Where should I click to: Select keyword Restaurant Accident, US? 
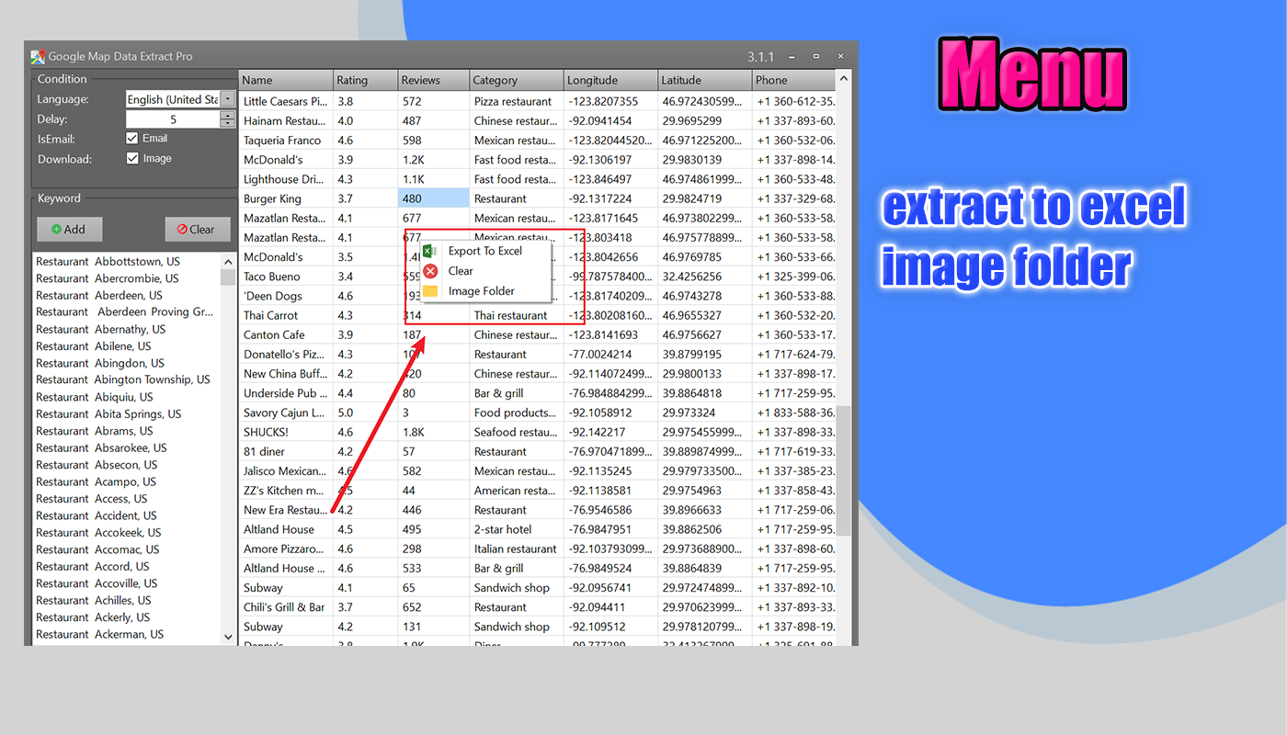pos(97,515)
